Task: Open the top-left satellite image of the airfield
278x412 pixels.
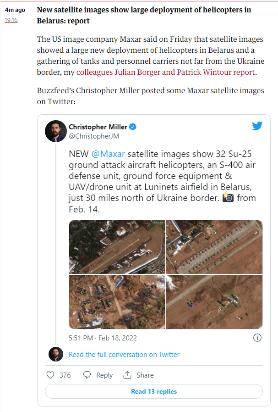Action: 117,247
